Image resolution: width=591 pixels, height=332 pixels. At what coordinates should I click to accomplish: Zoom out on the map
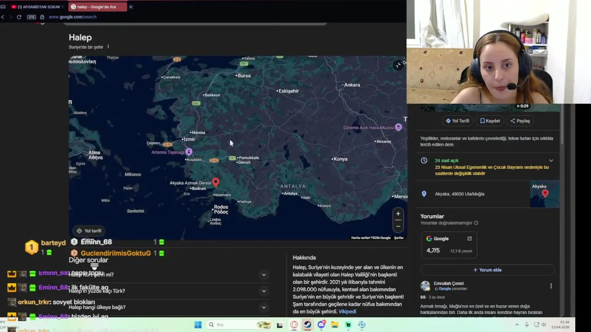[x=398, y=226]
